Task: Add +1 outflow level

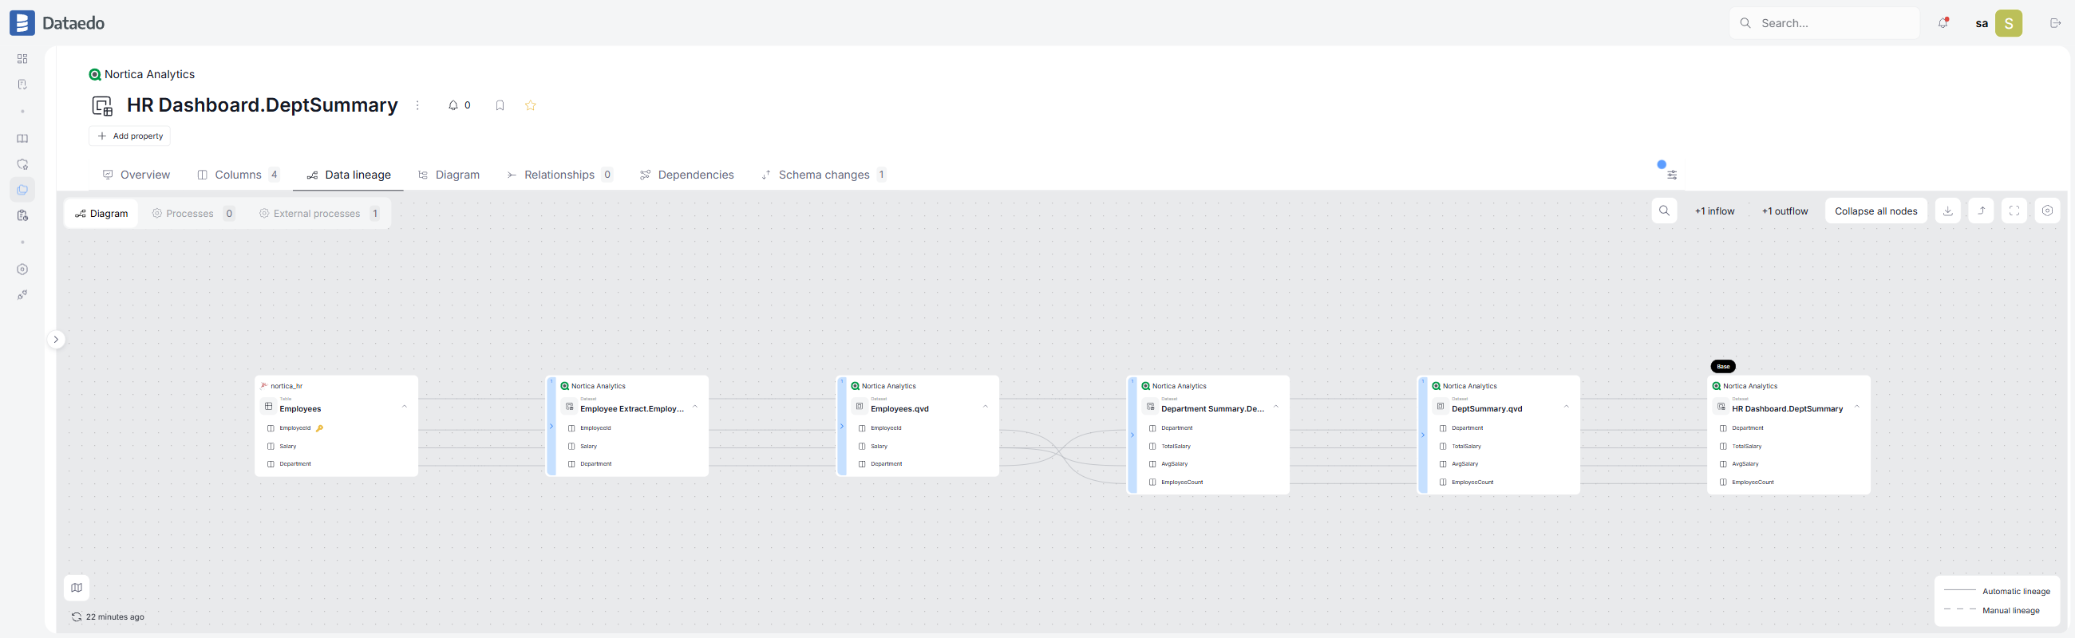Action: click(1785, 211)
